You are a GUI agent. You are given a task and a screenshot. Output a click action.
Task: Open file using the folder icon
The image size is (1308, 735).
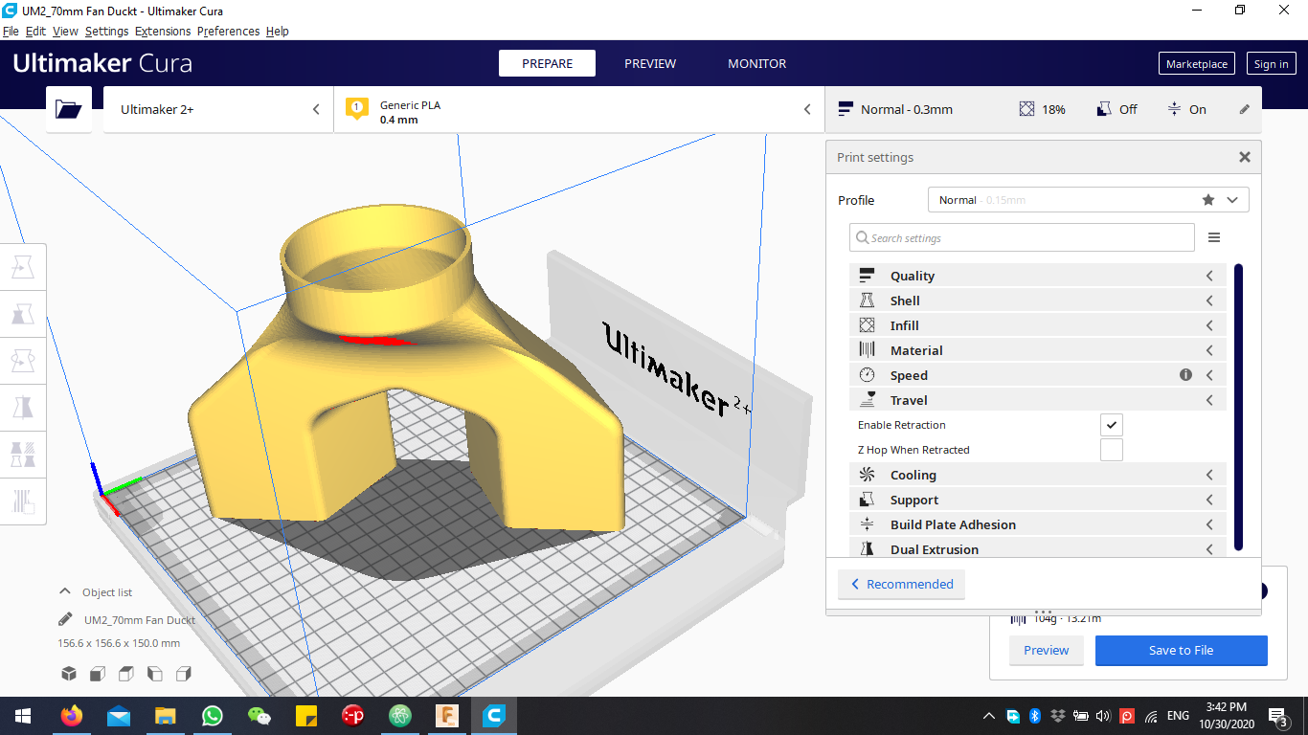69,109
